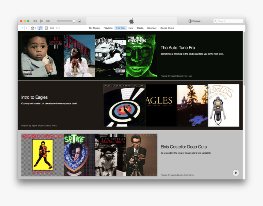
Task: Open the Playlists tab
Action: pos(108,28)
